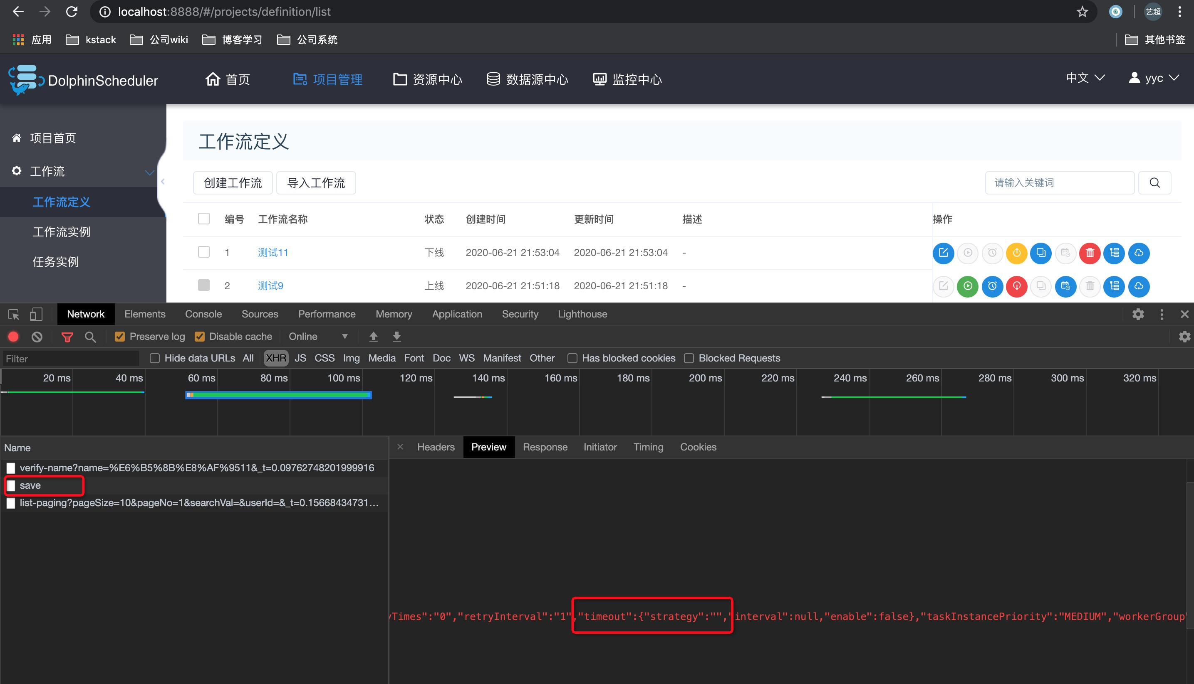1194x684 pixels.
Task: Open the 测试9 workflow link
Action: point(270,285)
